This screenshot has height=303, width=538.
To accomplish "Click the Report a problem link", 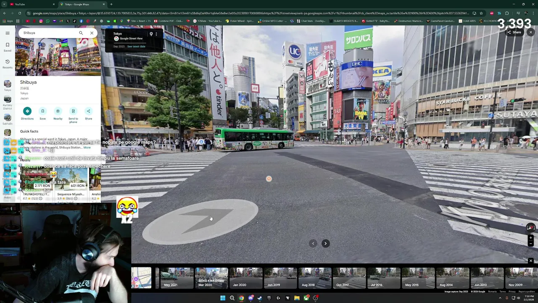I will (x=527, y=291).
